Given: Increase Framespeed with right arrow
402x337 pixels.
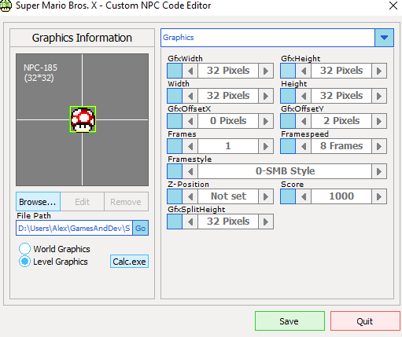Looking at the screenshot, I should click(379, 146).
